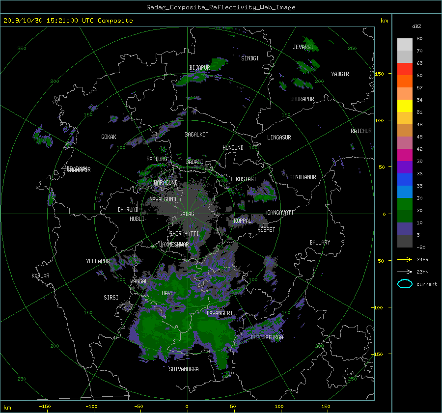This screenshot has width=442, height=413.
Task: Click the yellow 51-54 dBZ legend swatch
Action: coord(405,106)
